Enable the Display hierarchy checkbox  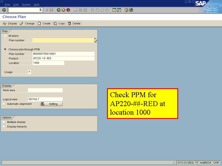click(4, 126)
